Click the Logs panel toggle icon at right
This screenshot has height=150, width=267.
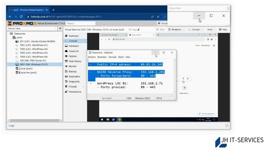tap(227, 126)
